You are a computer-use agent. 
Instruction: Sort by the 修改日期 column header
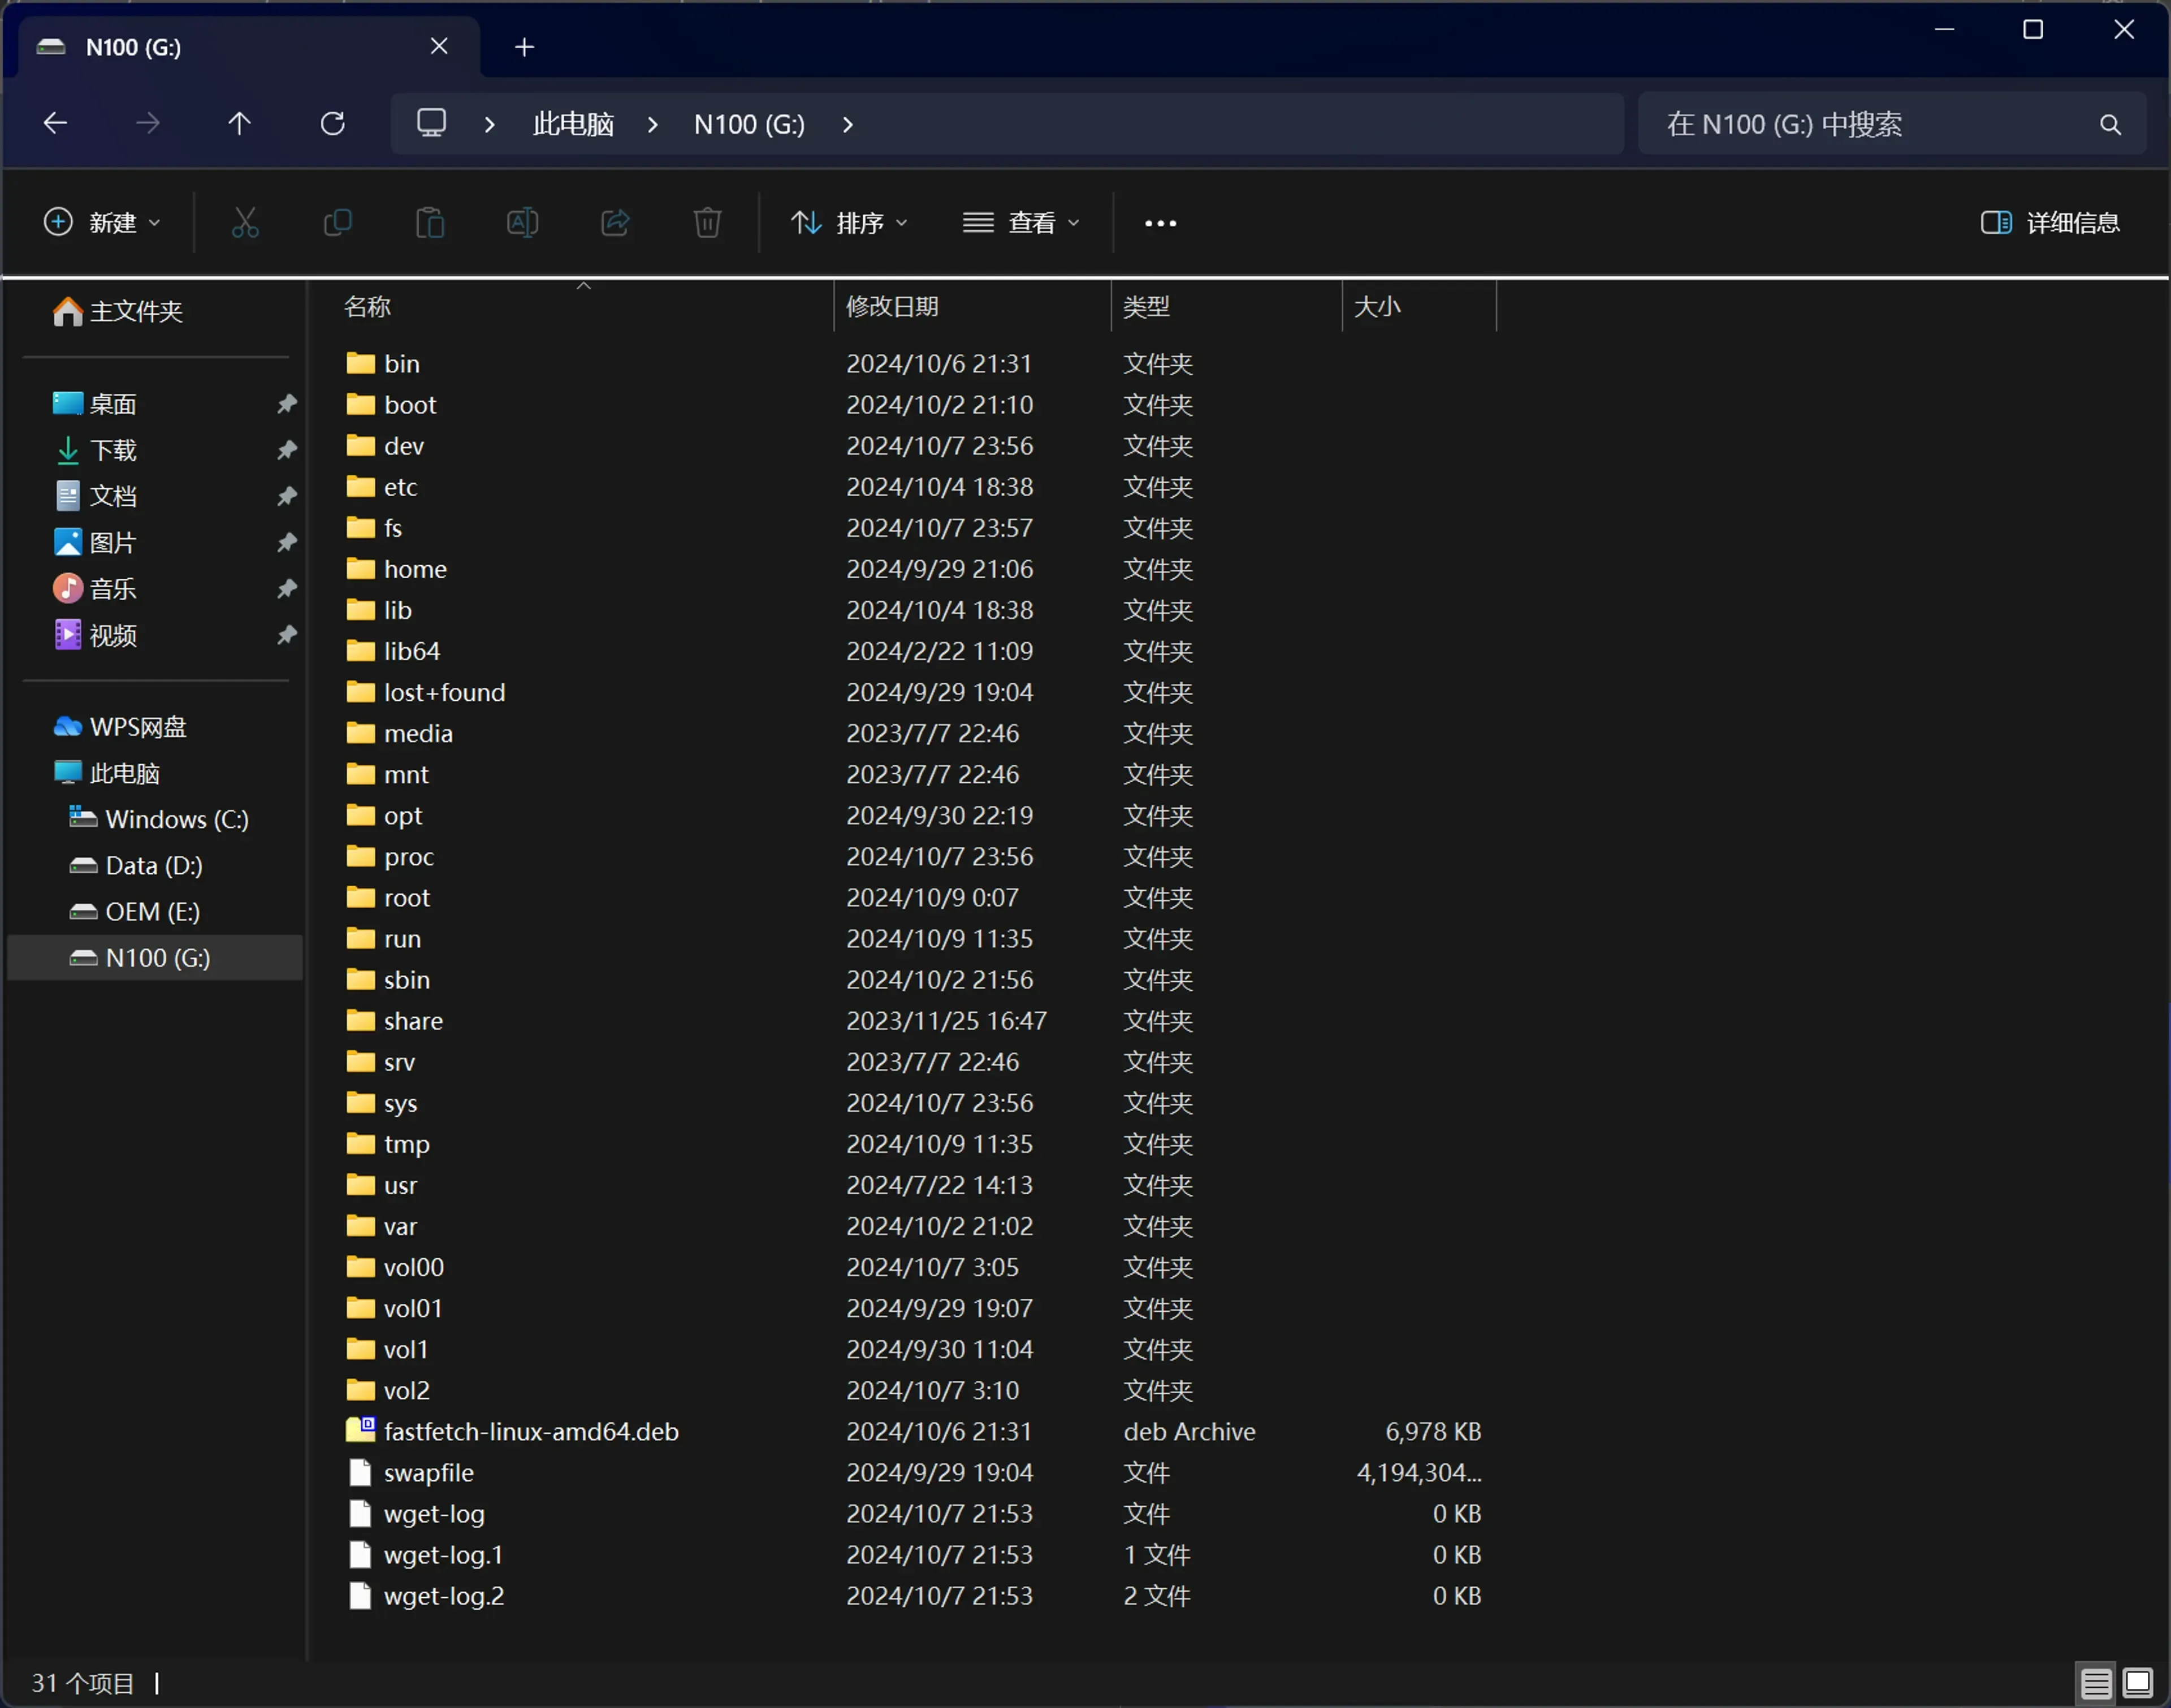892,306
